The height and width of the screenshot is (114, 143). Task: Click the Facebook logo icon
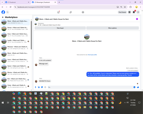pyautogui.click(x=3, y=12)
